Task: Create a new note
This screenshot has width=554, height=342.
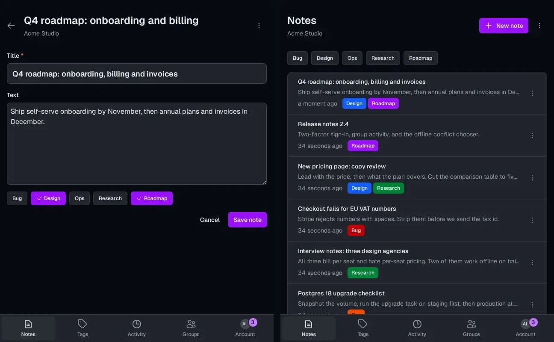Action: click(504, 26)
